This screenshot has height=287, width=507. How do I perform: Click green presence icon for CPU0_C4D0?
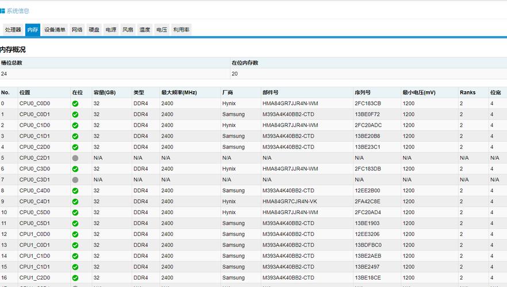[75, 191]
